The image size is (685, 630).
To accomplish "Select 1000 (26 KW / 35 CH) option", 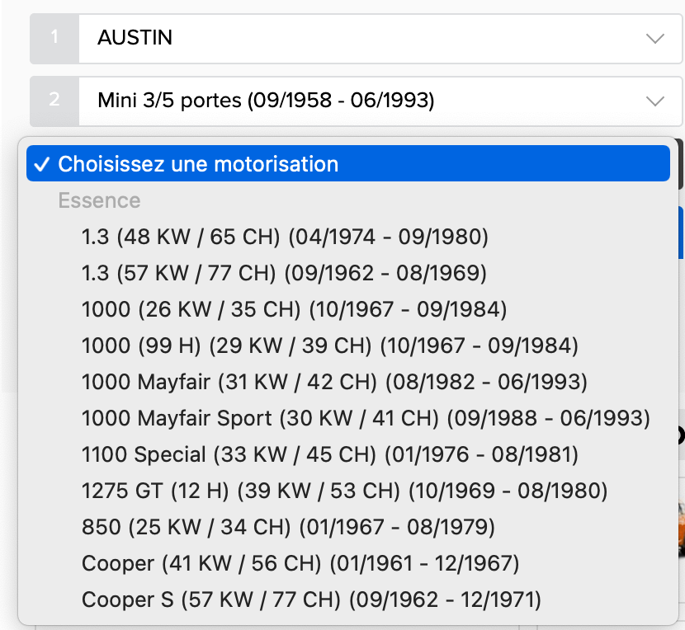I will (x=294, y=309).
